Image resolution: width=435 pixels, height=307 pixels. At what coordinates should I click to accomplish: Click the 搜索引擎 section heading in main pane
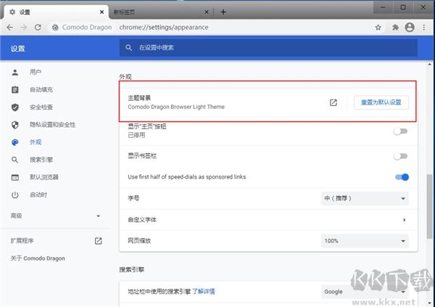tap(131, 269)
